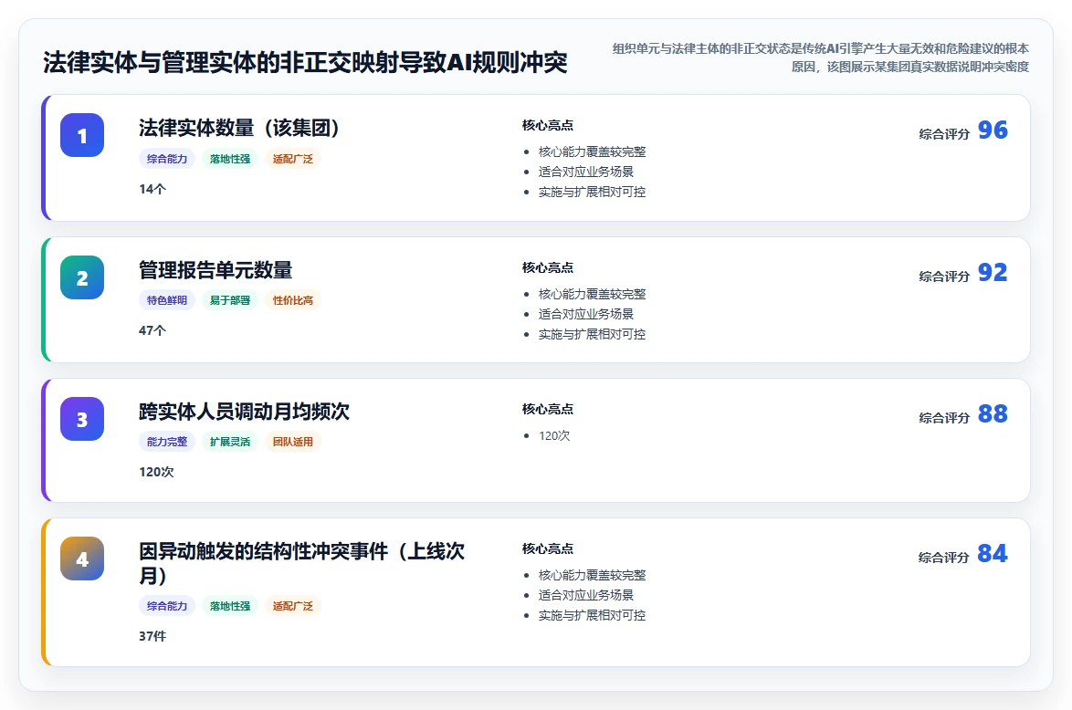Click the number 2 rank badge
Screen dimensions: 1072x710
(82, 277)
